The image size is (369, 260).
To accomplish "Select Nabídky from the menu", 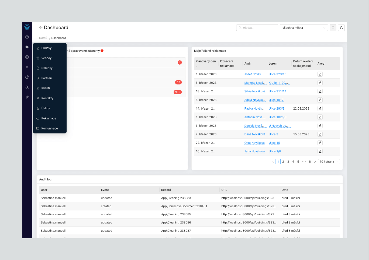I will (50, 68).
